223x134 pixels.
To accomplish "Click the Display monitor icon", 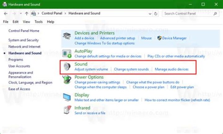I will coord(67,97).
